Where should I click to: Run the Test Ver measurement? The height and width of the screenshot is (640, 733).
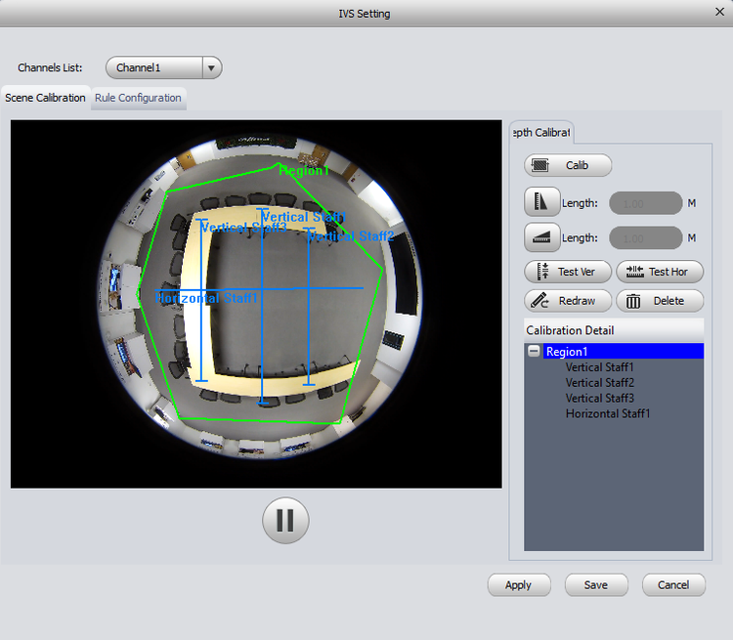pos(568,272)
